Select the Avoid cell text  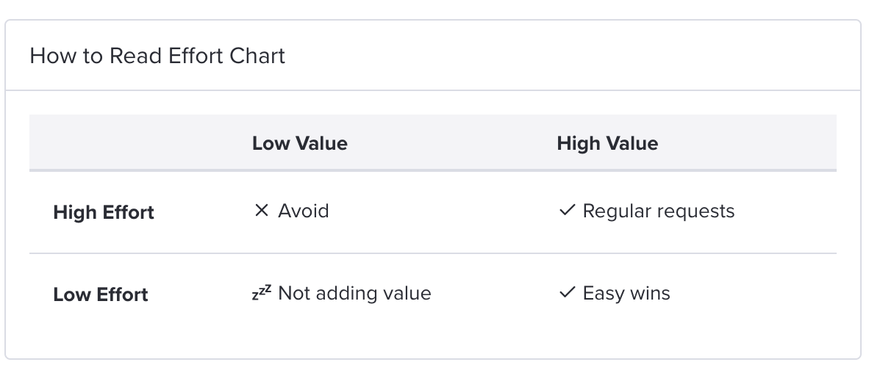click(303, 211)
